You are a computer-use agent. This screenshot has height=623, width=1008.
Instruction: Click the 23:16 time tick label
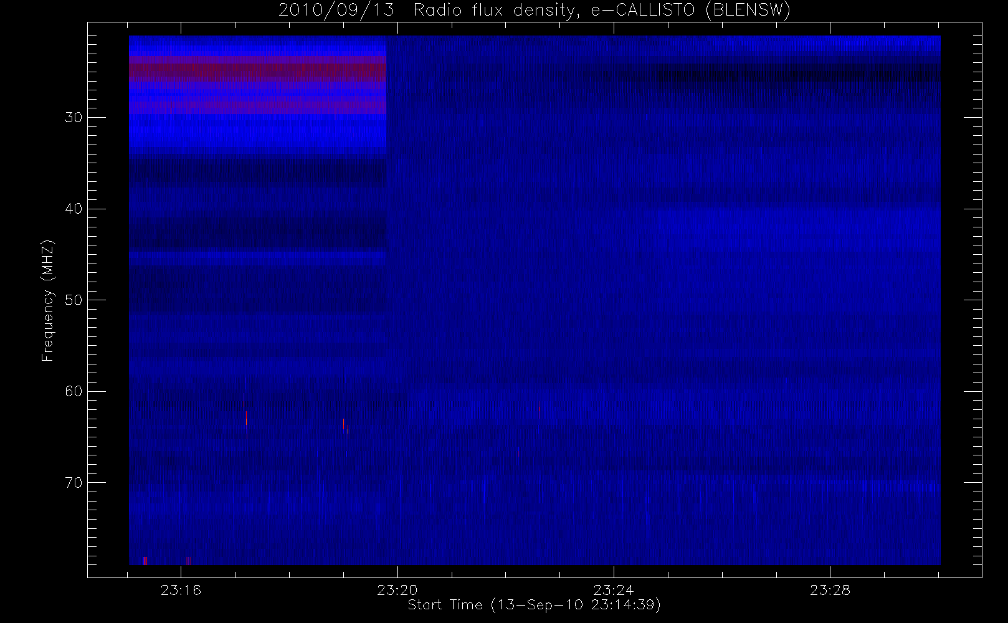pyautogui.click(x=181, y=590)
